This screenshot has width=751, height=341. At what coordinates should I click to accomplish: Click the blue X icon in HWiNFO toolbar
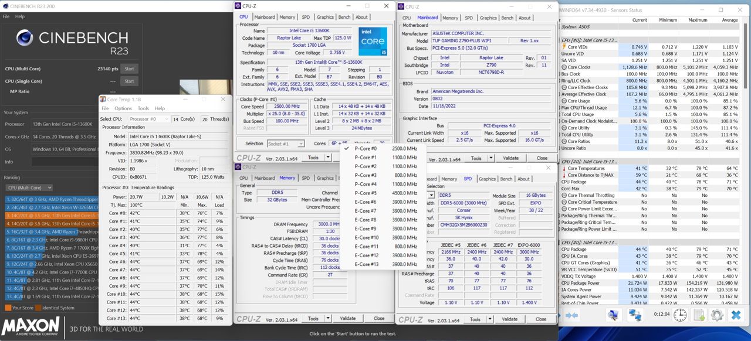(735, 315)
